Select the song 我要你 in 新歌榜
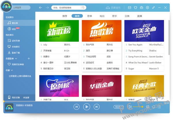The image size is (173, 120). point(59,57)
